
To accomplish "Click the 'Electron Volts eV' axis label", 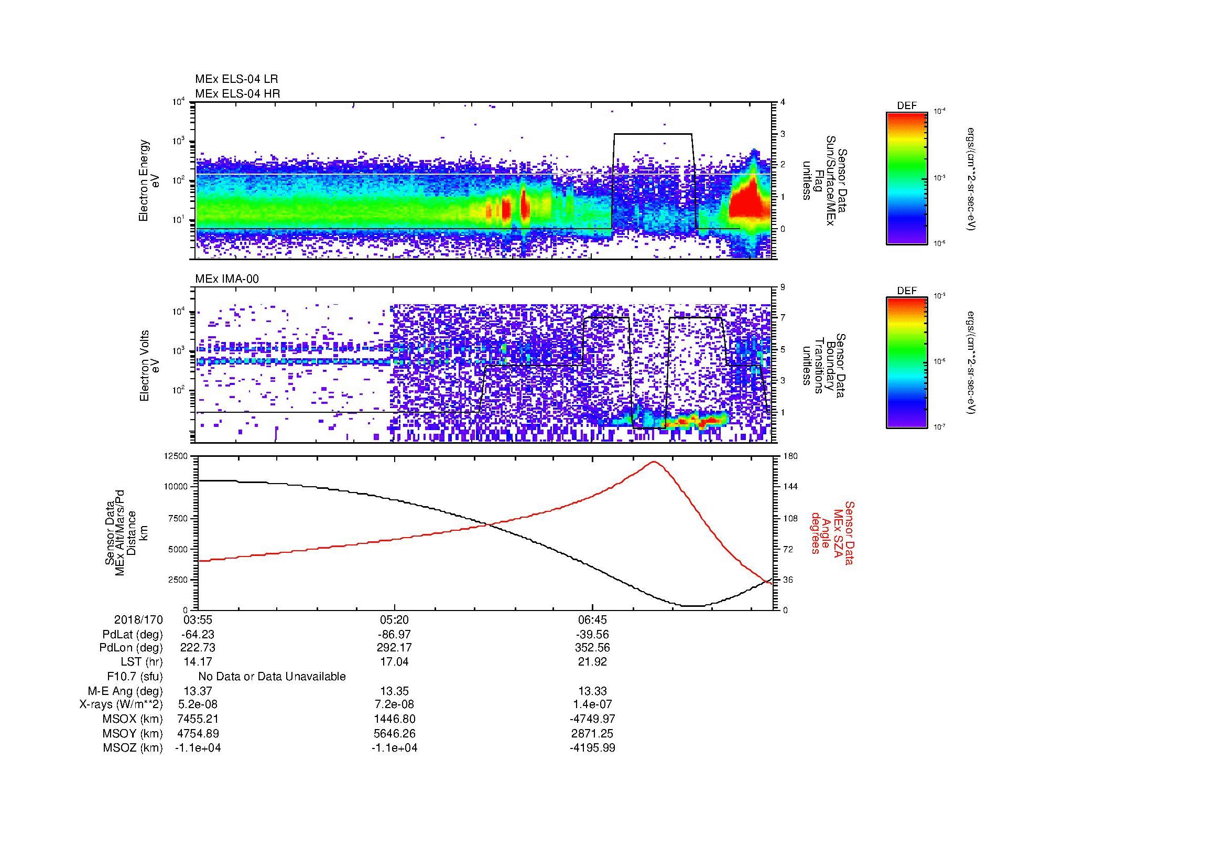I will pyautogui.click(x=149, y=366).
